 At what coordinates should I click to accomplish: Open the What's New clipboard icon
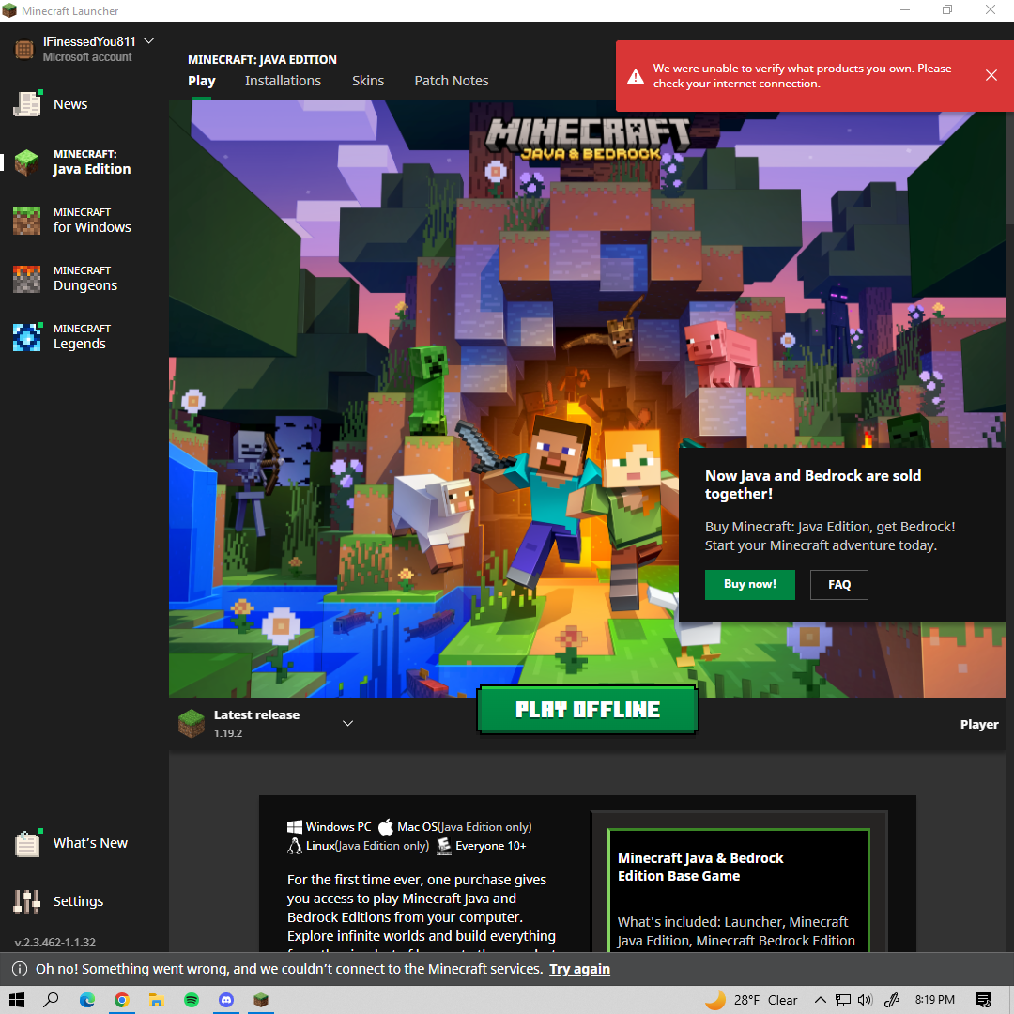coord(27,843)
